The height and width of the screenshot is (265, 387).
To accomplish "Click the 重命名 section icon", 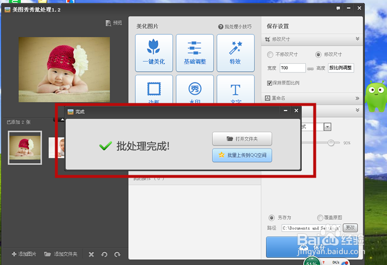I will pos(268,98).
